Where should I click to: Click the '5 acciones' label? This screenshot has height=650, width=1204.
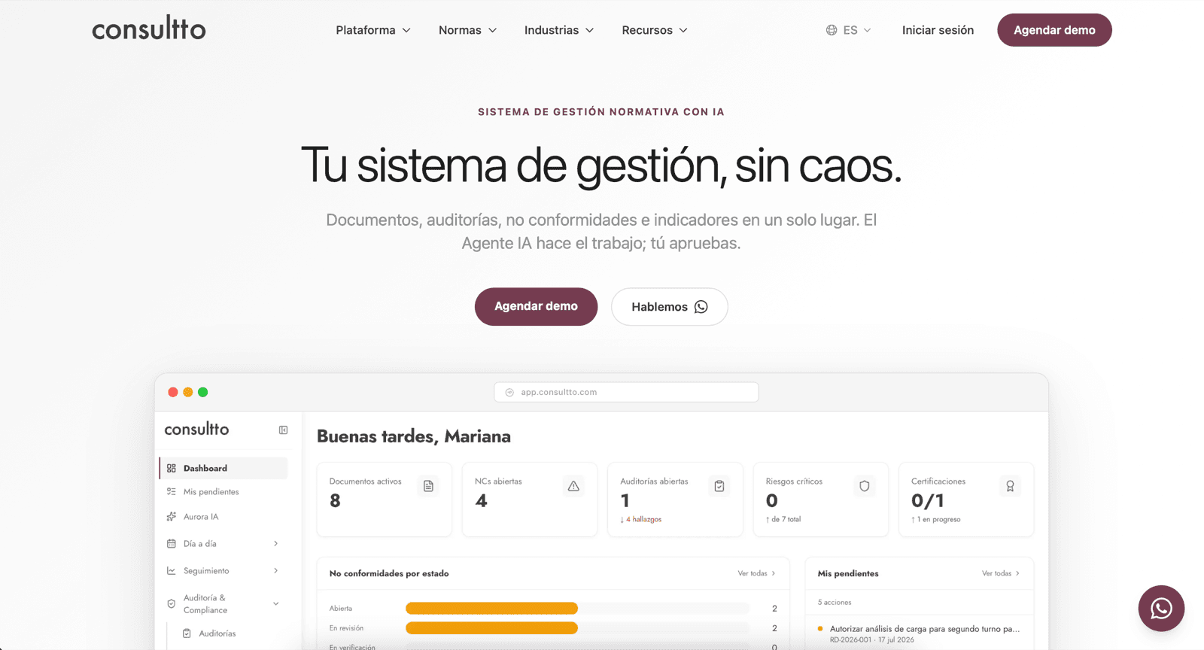tap(835, 602)
